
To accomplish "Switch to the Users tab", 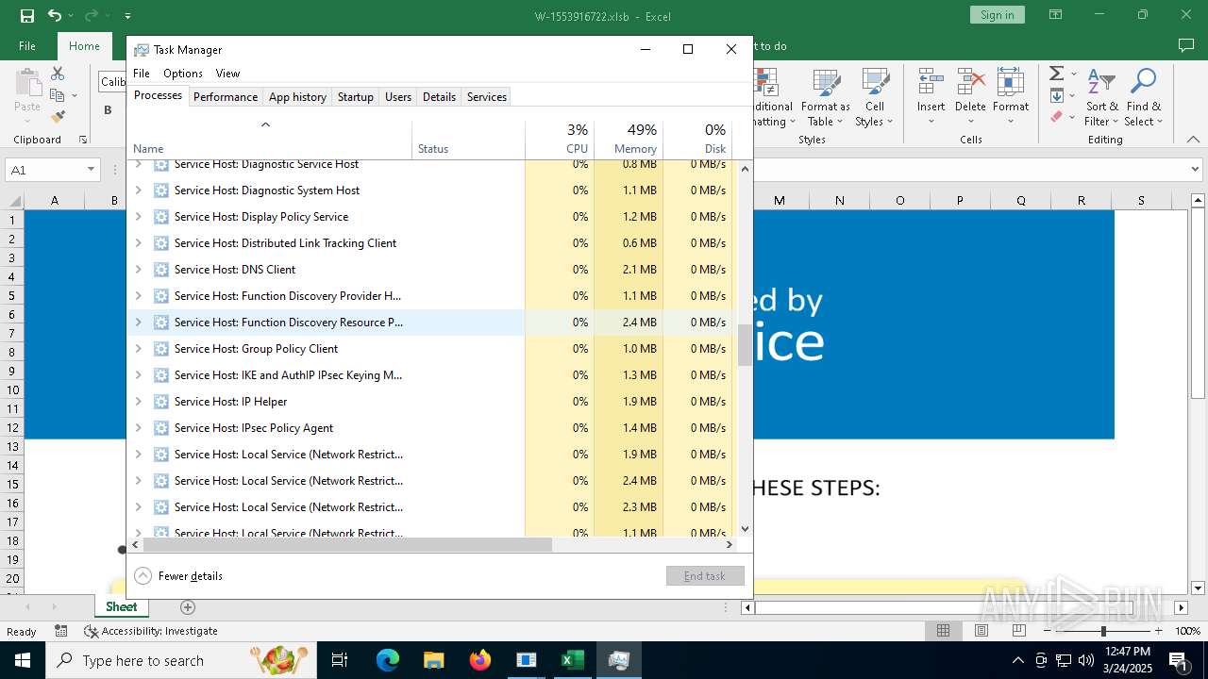I will [x=398, y=97].
